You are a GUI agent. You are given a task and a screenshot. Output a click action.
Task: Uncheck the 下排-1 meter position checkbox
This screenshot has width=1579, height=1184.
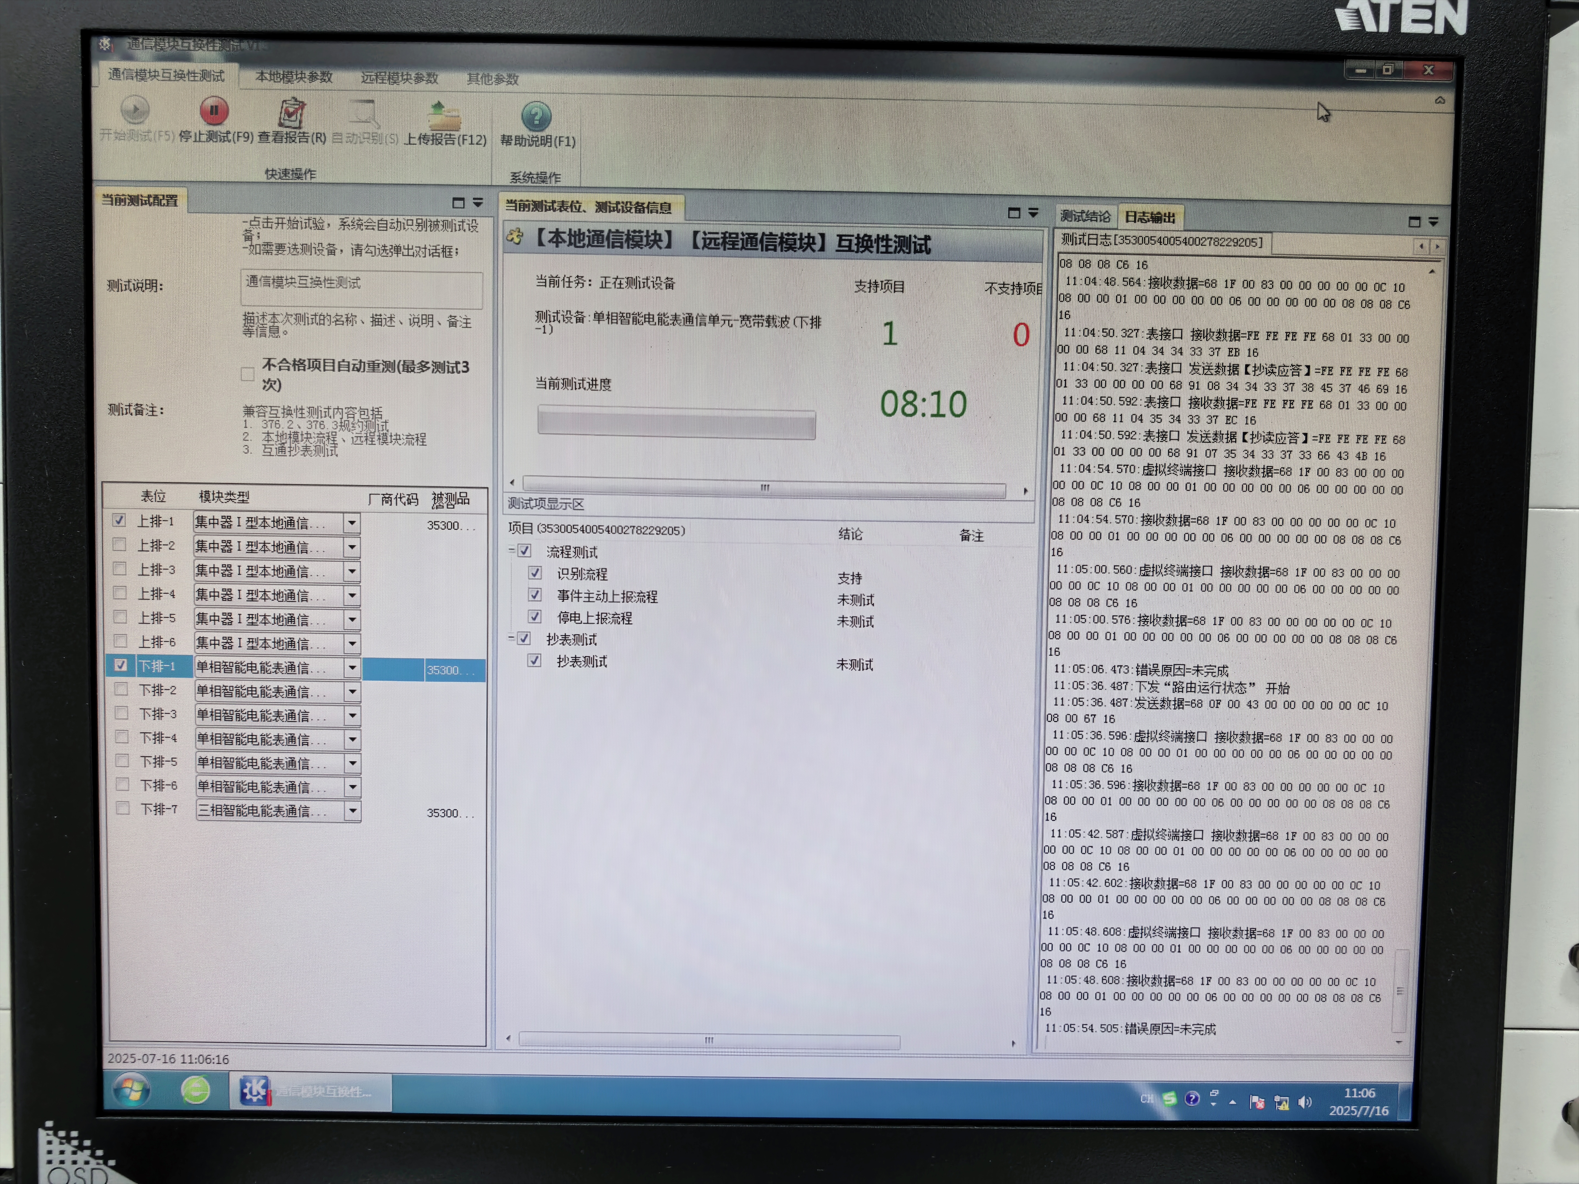point(121,665)
